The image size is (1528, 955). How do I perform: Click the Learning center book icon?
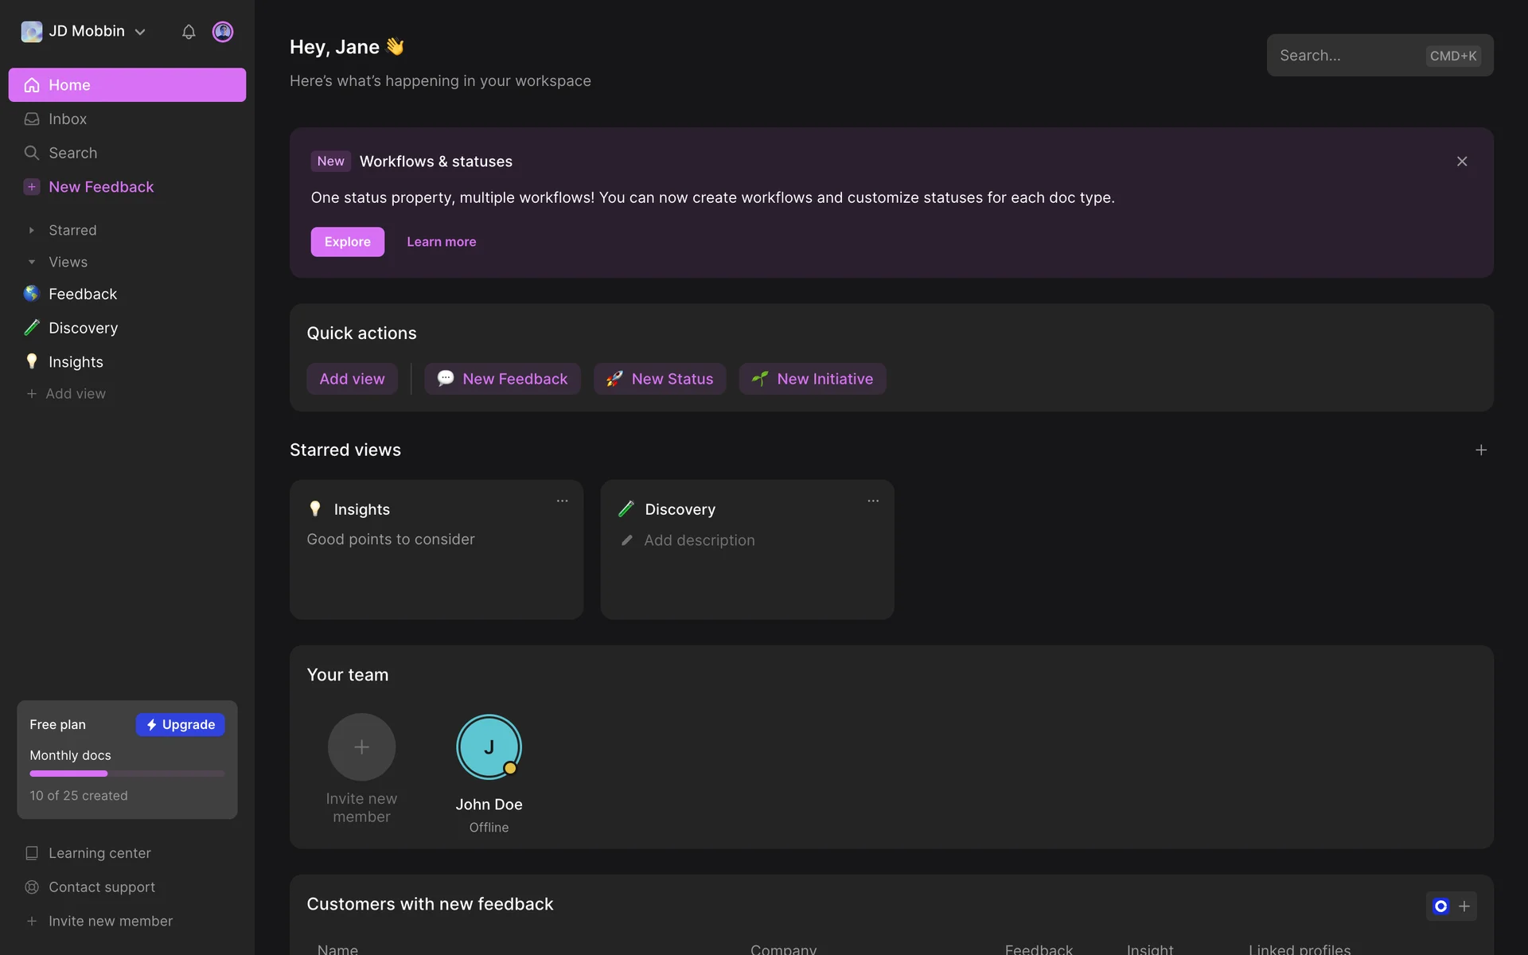point(32,853)
